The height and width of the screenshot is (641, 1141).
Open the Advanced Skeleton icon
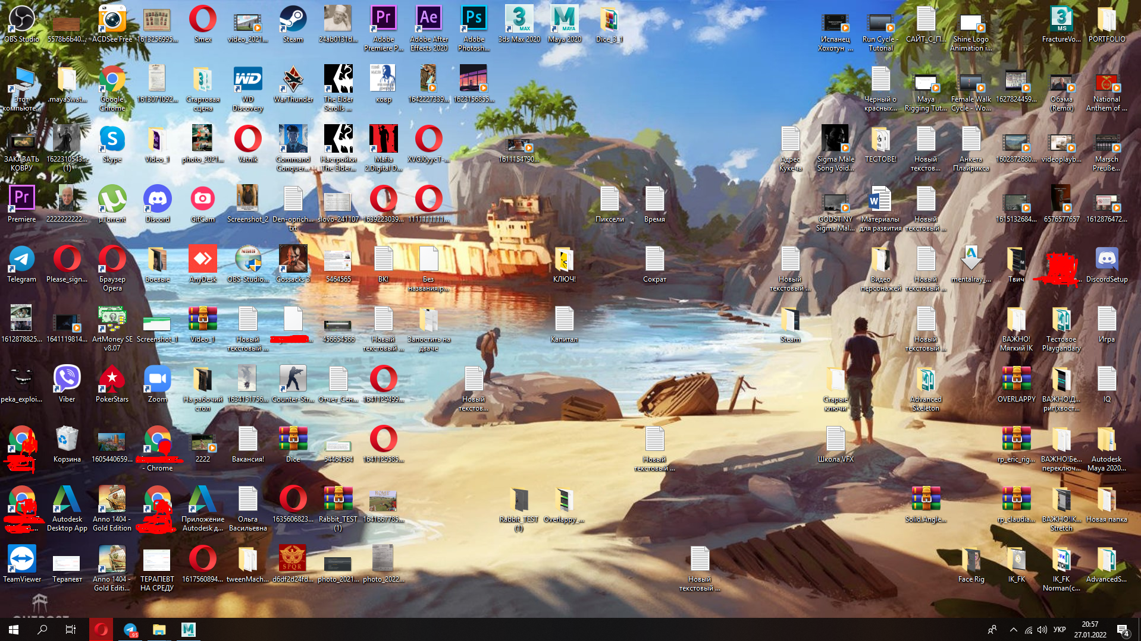pyautogui.click(x=926, y=388)
